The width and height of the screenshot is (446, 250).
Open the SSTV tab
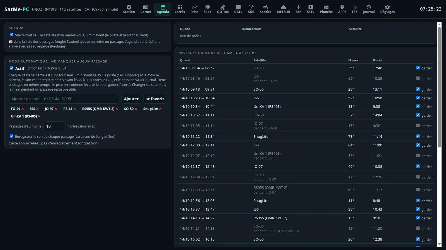coord(311,9)
